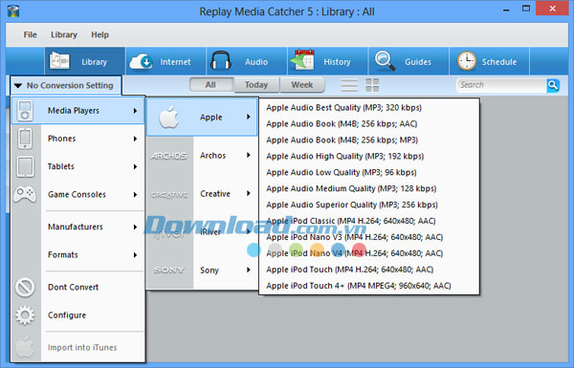
Task: Click the History calendar icon
Action: (x=302, y=59)
